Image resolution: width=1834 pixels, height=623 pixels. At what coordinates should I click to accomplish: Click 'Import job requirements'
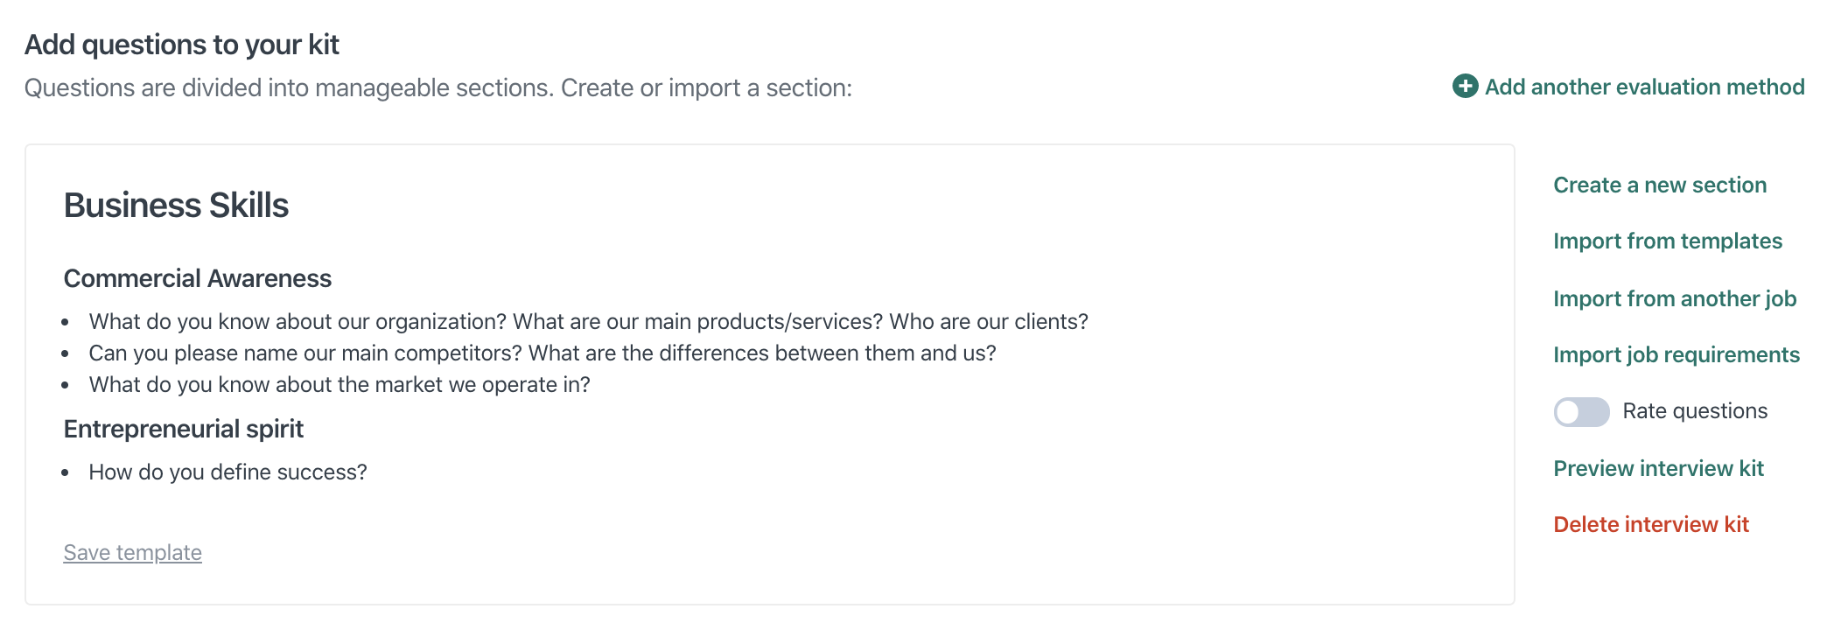click(x=1676, y=355)
